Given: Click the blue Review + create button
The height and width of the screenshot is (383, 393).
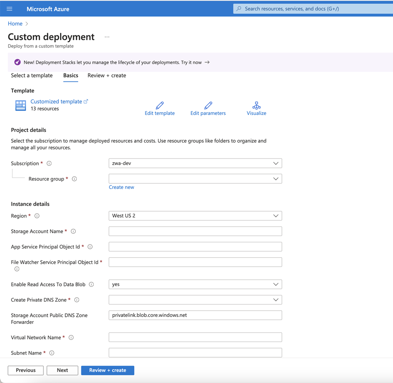Looking at the screenshot, I should 107,370.
